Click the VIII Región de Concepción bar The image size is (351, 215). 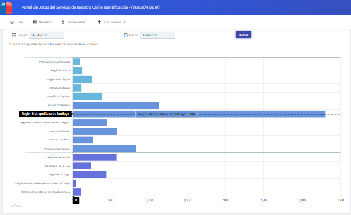pyautogui.click(x=104, y=149)
